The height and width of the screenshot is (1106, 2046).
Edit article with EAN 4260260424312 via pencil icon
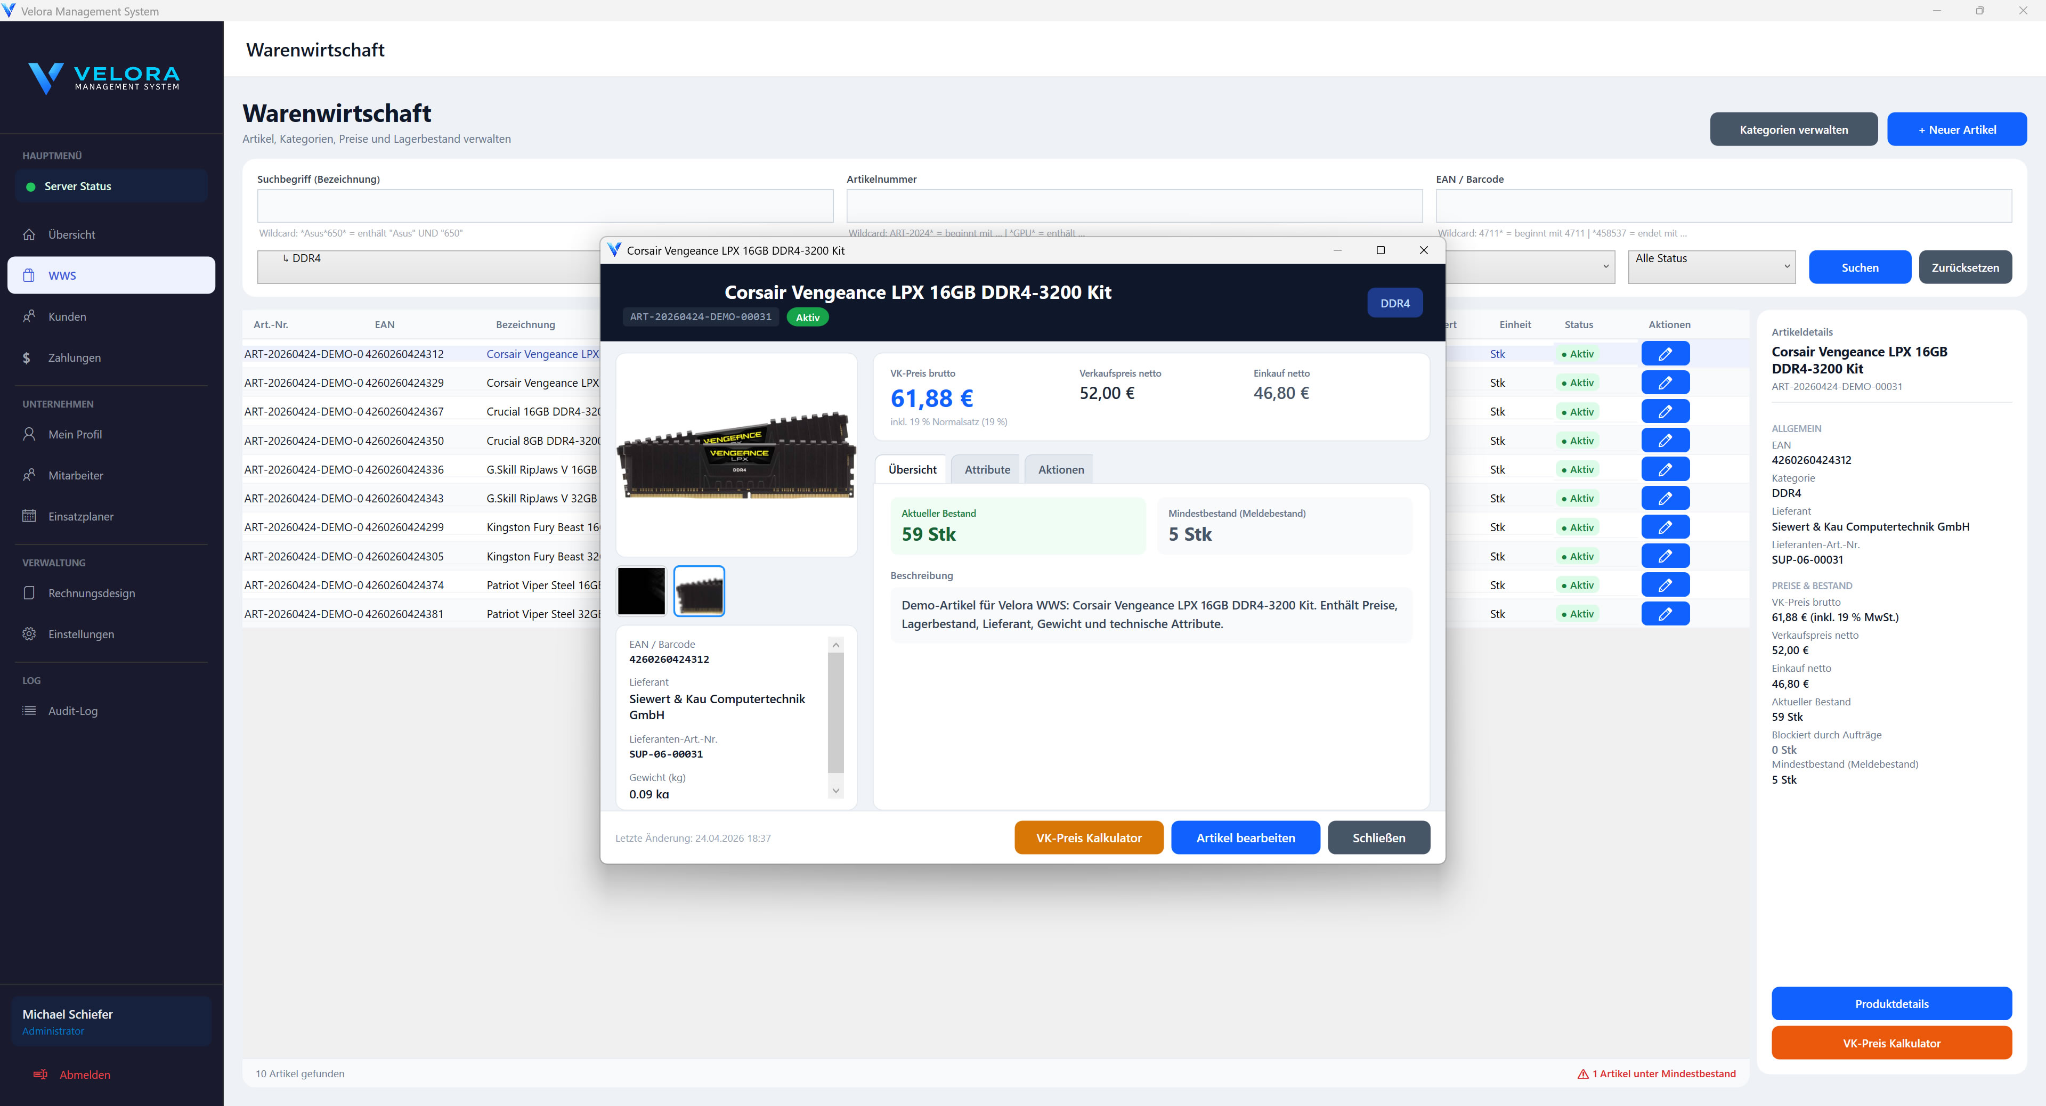coord(1666,354)
